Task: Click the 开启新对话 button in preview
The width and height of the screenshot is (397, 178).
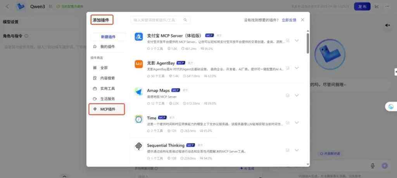Action: point(330,154)
